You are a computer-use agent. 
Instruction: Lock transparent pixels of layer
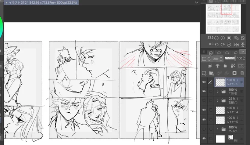click(x=233, y=66)
